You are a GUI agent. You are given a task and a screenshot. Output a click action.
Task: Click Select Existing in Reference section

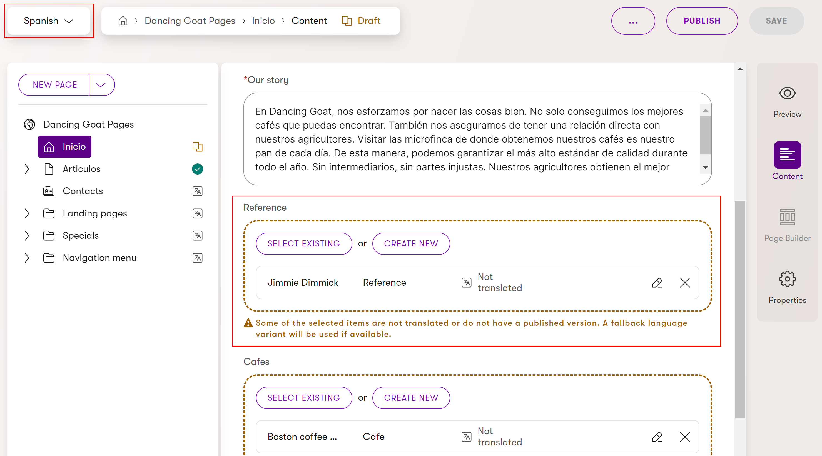304,243
